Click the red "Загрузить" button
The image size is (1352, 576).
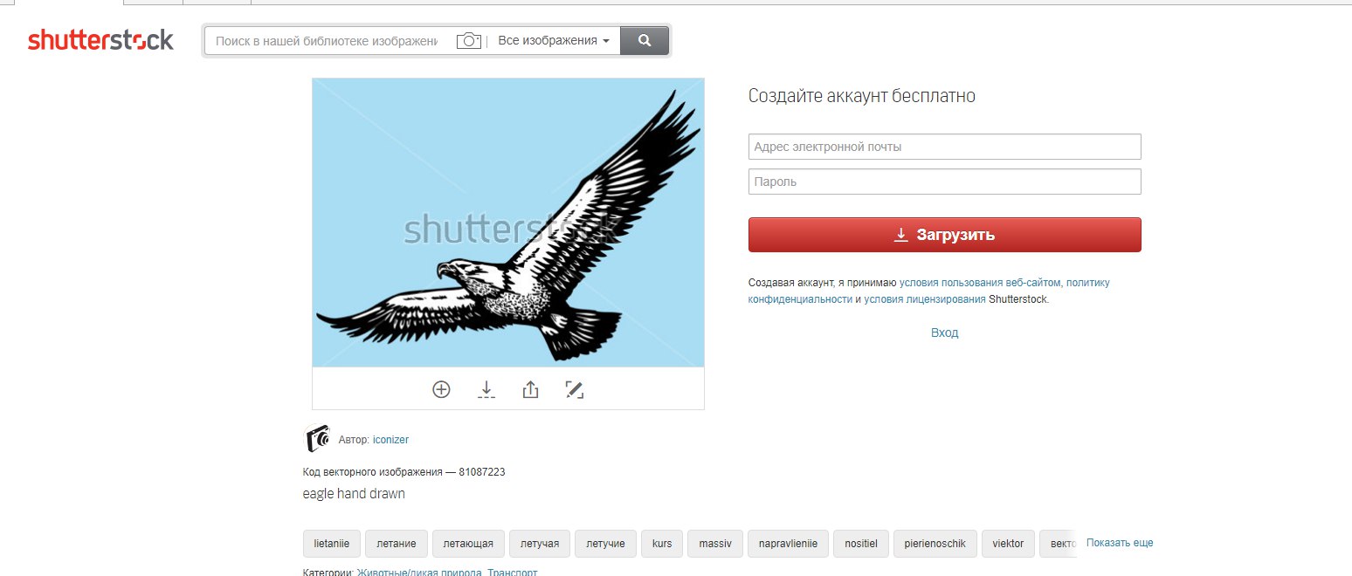[945, 235]
